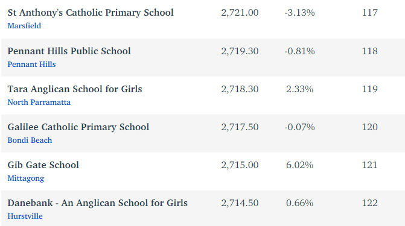Image resolution: width=405 pixels, height=226 pixels.
Task: Select Tara Anglican School for Girls name
Action: tap(75, 89)
